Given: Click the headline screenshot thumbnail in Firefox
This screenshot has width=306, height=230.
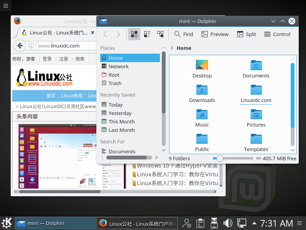Looking at the screenshot, I should coord(58,156).
